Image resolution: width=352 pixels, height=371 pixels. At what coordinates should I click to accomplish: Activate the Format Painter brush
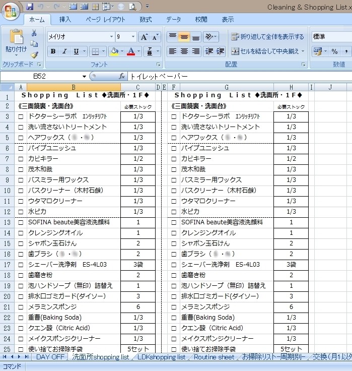tap(34, 55)
